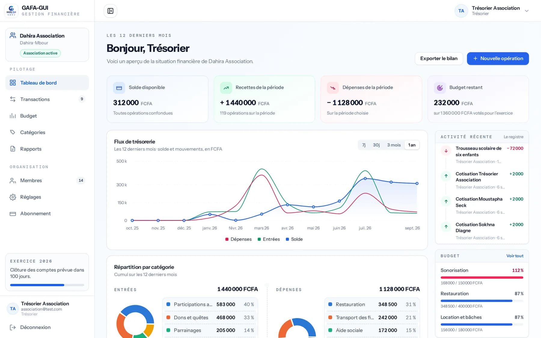Image resolution: width=541 pixels, height=338 pixels.
Task: Click the Rapports document icon
Action: pyautogui.click(x=13, y=149)
